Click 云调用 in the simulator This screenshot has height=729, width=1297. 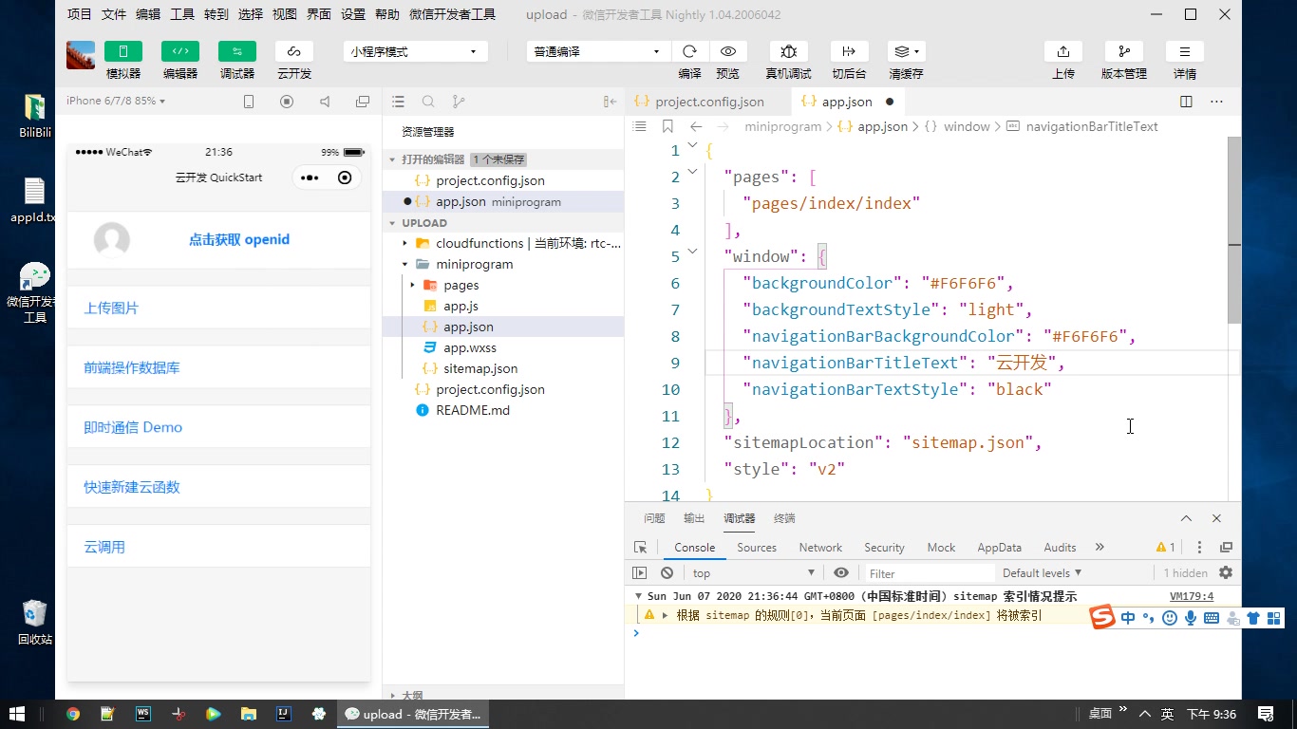tap(104, 547)
